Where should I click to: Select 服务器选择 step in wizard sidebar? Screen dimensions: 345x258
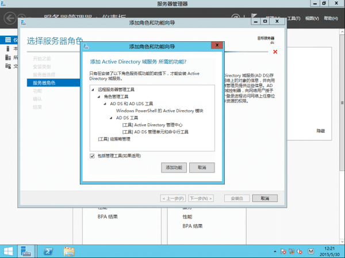(44, 75)
